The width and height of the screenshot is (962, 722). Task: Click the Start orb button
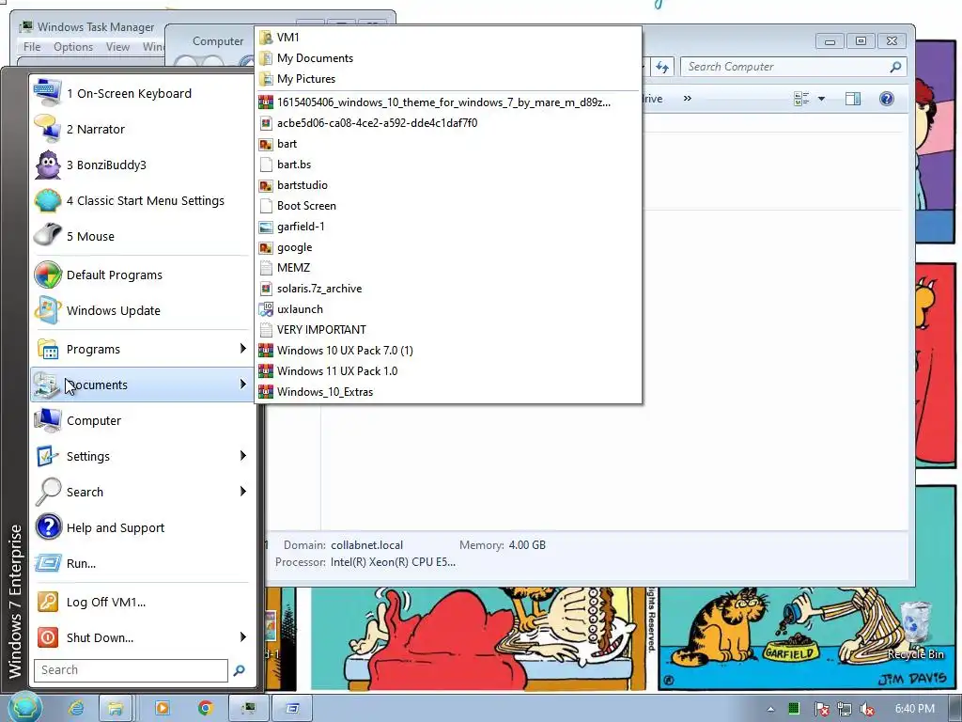click(x=24, y=707)
